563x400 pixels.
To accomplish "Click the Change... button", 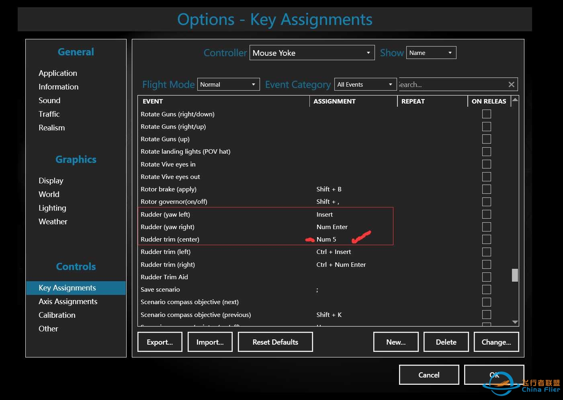I will coord(496,342).
